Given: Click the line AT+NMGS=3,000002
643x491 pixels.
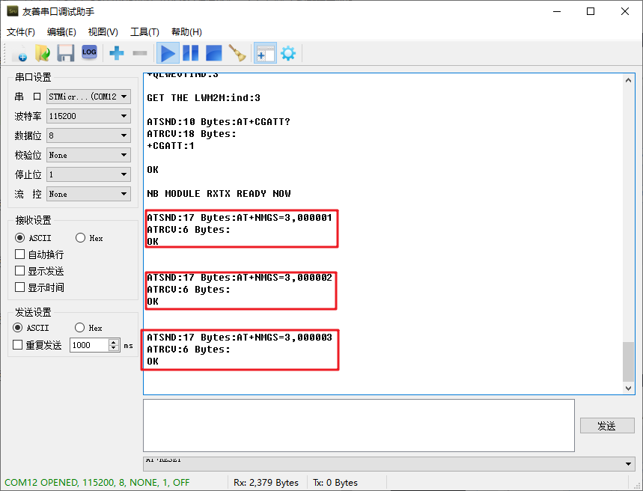Looking at the screenshot, I should coord(240,277).
